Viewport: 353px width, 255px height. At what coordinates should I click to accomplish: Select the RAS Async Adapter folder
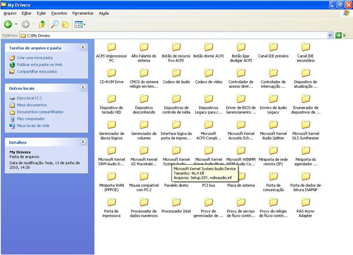[x=306, y=203]
